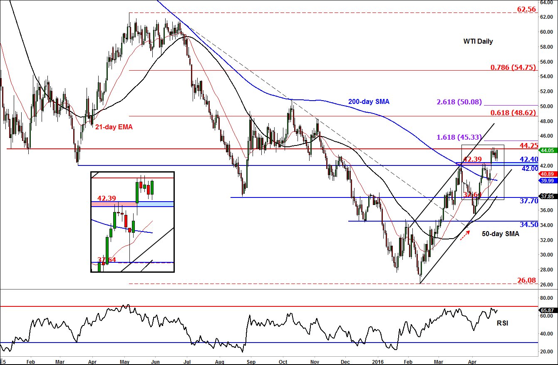The width and height of the screenshot is (558, 365).
Task: Click the "0.786 (54.75)" Fibonacci label
Action: coord(513,67)
